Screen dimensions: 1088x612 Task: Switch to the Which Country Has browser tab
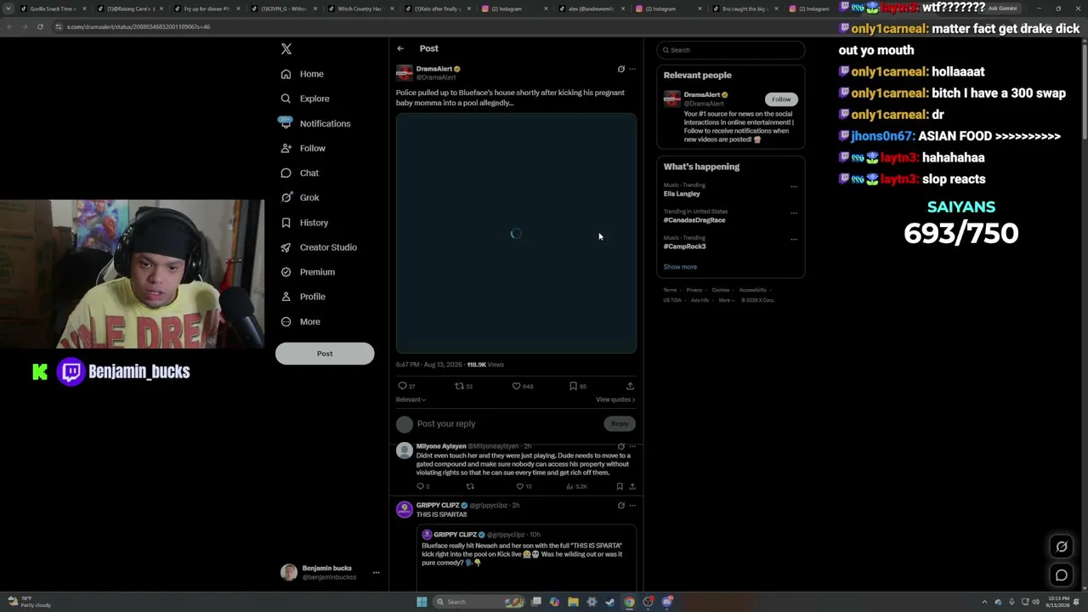[360, 8]
